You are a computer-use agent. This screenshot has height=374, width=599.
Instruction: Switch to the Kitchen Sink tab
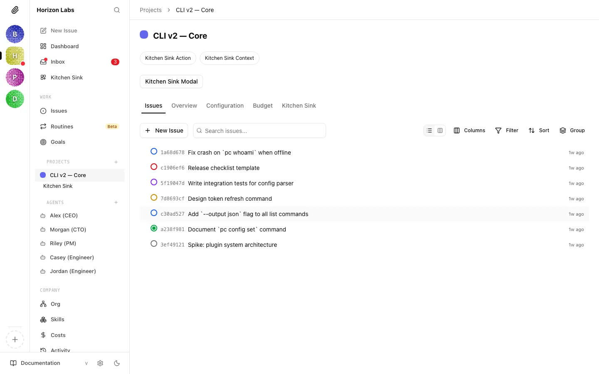click(299, 106)
